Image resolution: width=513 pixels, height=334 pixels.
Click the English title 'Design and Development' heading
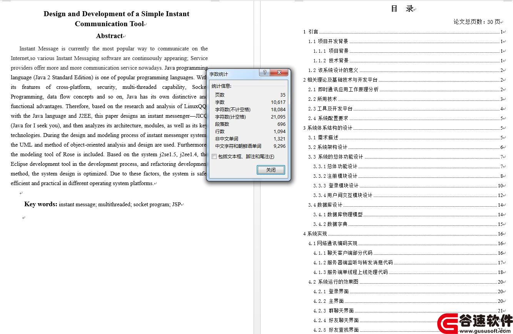coord(117,19)
